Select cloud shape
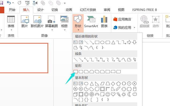The width and height of the screenshot is (170, 106). (135, 94)
